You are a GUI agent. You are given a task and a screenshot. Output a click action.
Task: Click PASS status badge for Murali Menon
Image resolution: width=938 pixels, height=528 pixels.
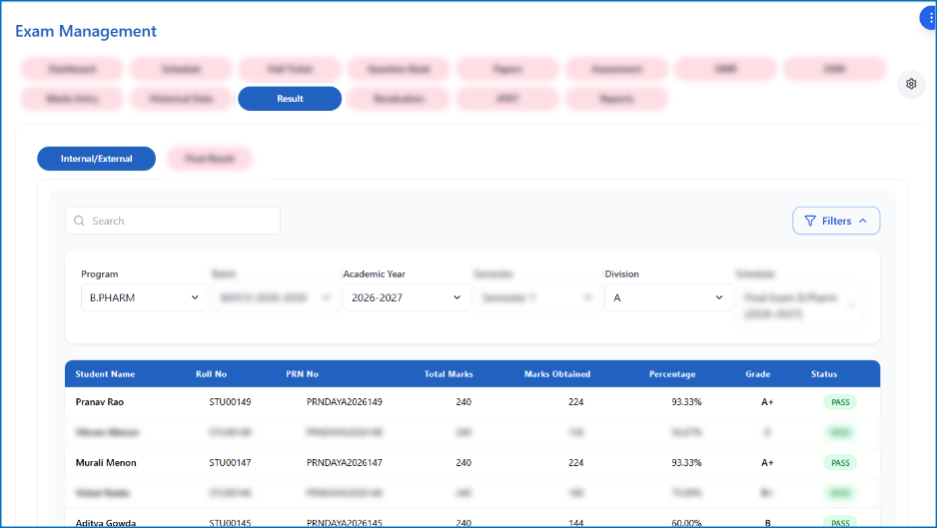click(840, 462)
